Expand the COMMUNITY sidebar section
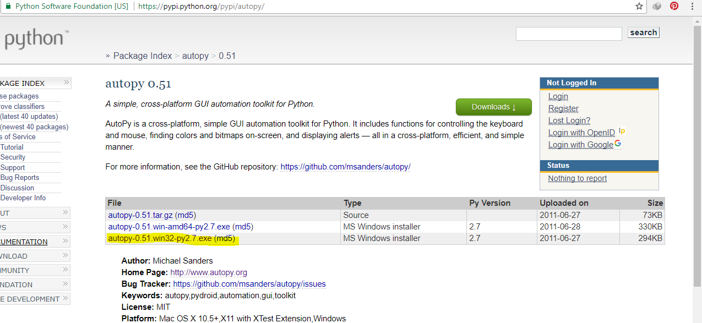This screenshot has width=702, height=323. click(x=66, y=270)
